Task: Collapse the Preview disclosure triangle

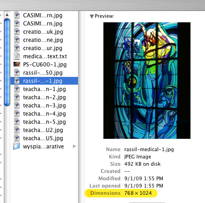Action: click(x=92, y=16)
